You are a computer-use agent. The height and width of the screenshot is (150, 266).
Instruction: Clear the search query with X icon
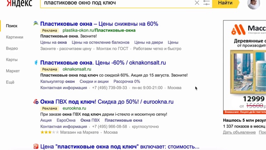click(197, 3)
